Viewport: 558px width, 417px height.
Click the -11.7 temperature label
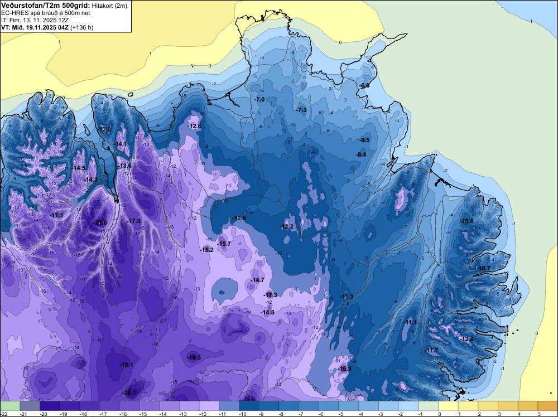coord(431,351)
